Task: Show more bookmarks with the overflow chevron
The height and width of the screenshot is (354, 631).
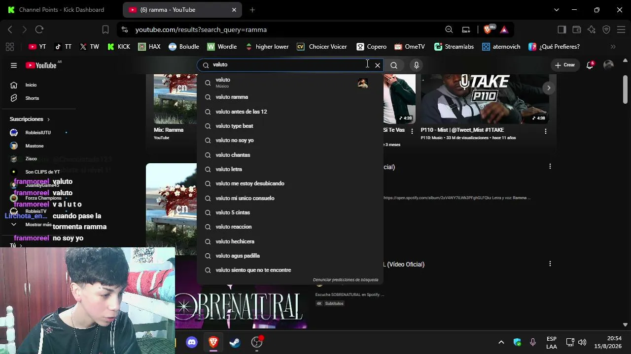Action: coord(613,47)
